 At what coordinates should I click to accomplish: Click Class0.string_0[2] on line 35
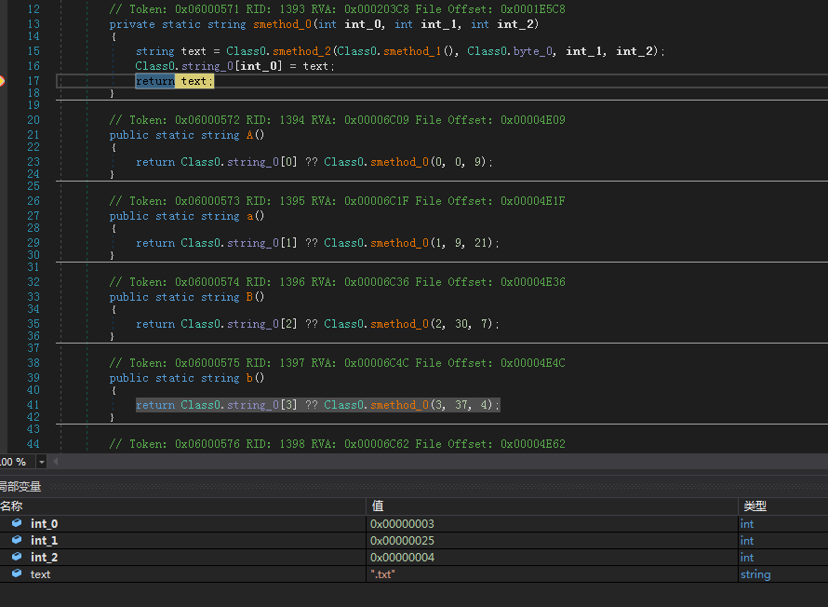pyautogui.click(x=239, y=324)
